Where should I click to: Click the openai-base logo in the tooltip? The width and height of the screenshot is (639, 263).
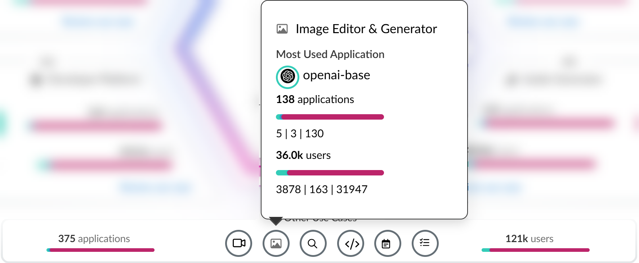point(287,77)
